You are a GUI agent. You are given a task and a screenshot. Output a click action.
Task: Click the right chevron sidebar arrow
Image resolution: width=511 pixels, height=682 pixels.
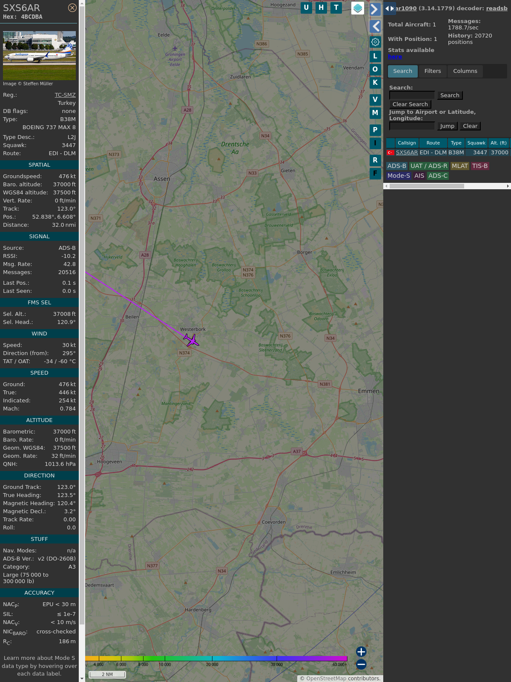click(x=375, y=9)
